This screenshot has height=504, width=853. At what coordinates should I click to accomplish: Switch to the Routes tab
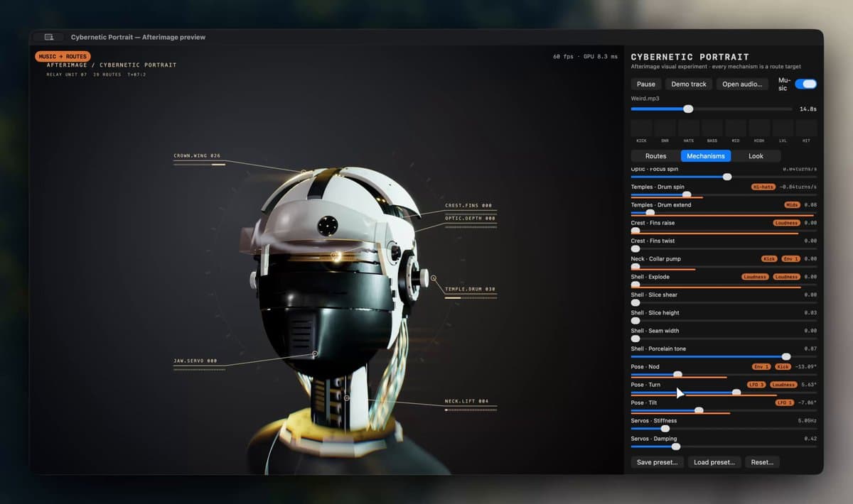coord(655,156)
